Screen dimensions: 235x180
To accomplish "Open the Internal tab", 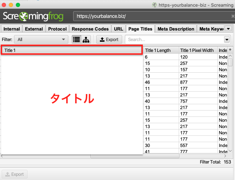I will coord(12,29).
